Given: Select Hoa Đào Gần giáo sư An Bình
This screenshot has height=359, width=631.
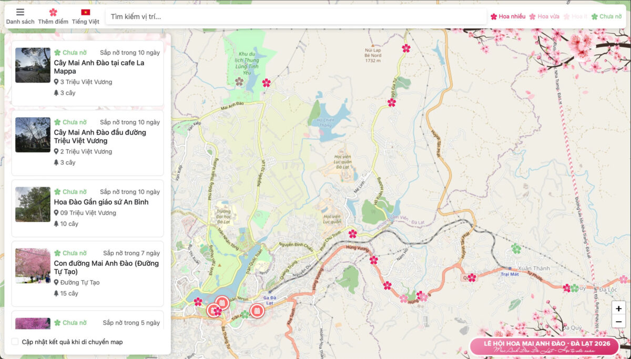Looking at the screenshot, I should point(101,202).
